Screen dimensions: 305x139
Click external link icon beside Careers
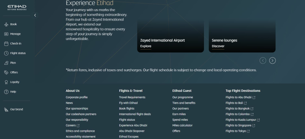[x=78, y=126]
